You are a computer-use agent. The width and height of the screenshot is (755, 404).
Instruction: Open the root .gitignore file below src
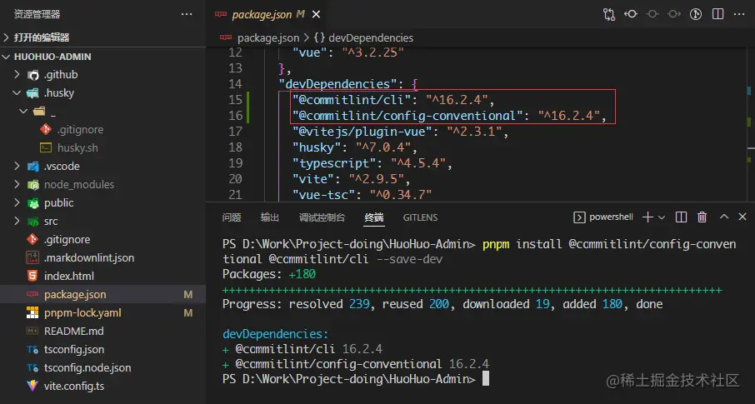coord(67,239)
